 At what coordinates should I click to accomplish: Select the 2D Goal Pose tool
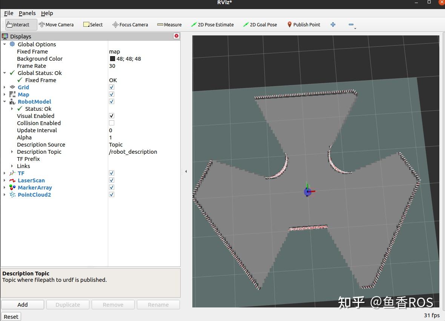(x=260, y=24)
